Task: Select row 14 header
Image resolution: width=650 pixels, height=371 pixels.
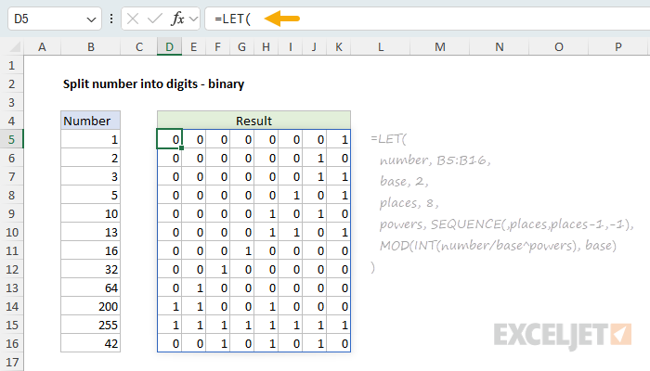Action: [11, 306]
